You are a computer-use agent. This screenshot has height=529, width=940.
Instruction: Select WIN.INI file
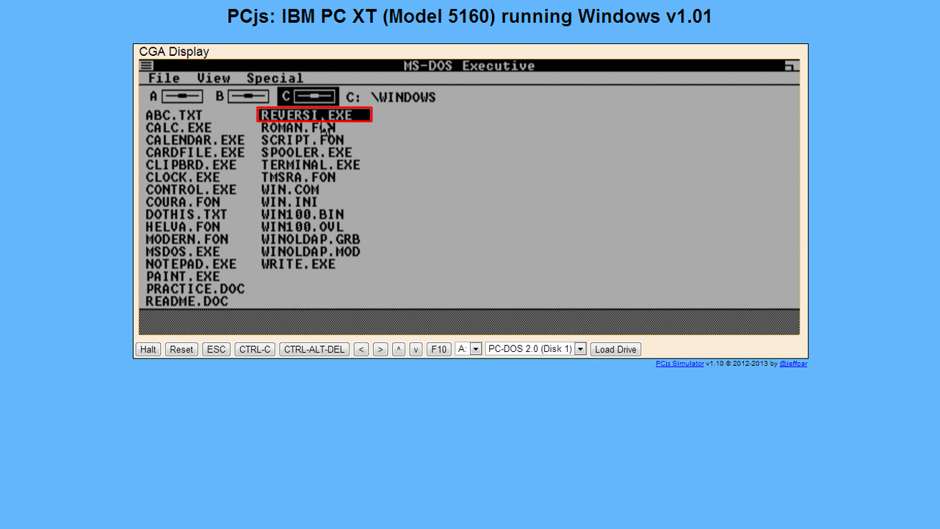point(290,203)
